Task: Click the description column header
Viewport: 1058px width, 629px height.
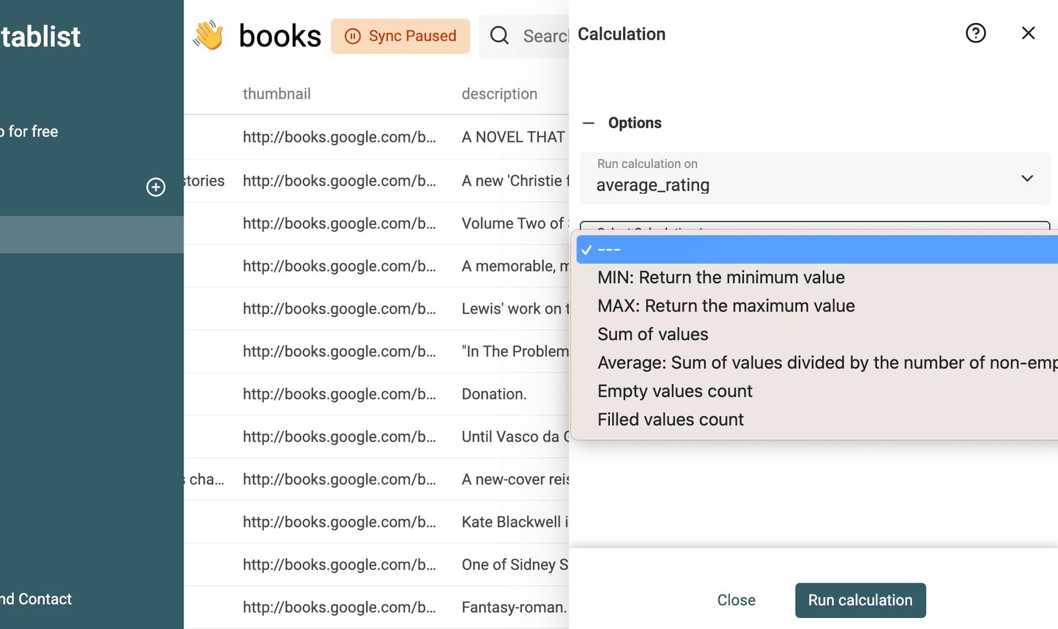Action: [x=499, y=93]
